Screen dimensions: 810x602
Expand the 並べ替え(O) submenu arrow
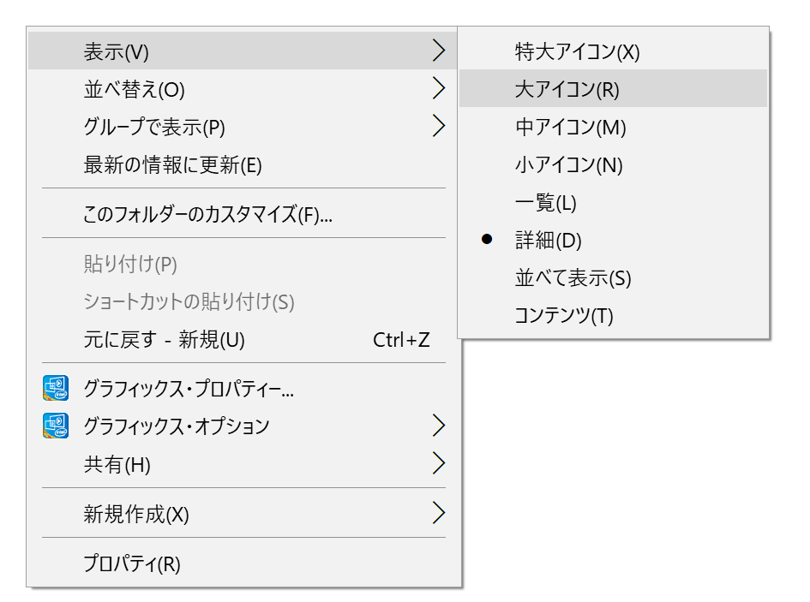(x=439, y=88)
